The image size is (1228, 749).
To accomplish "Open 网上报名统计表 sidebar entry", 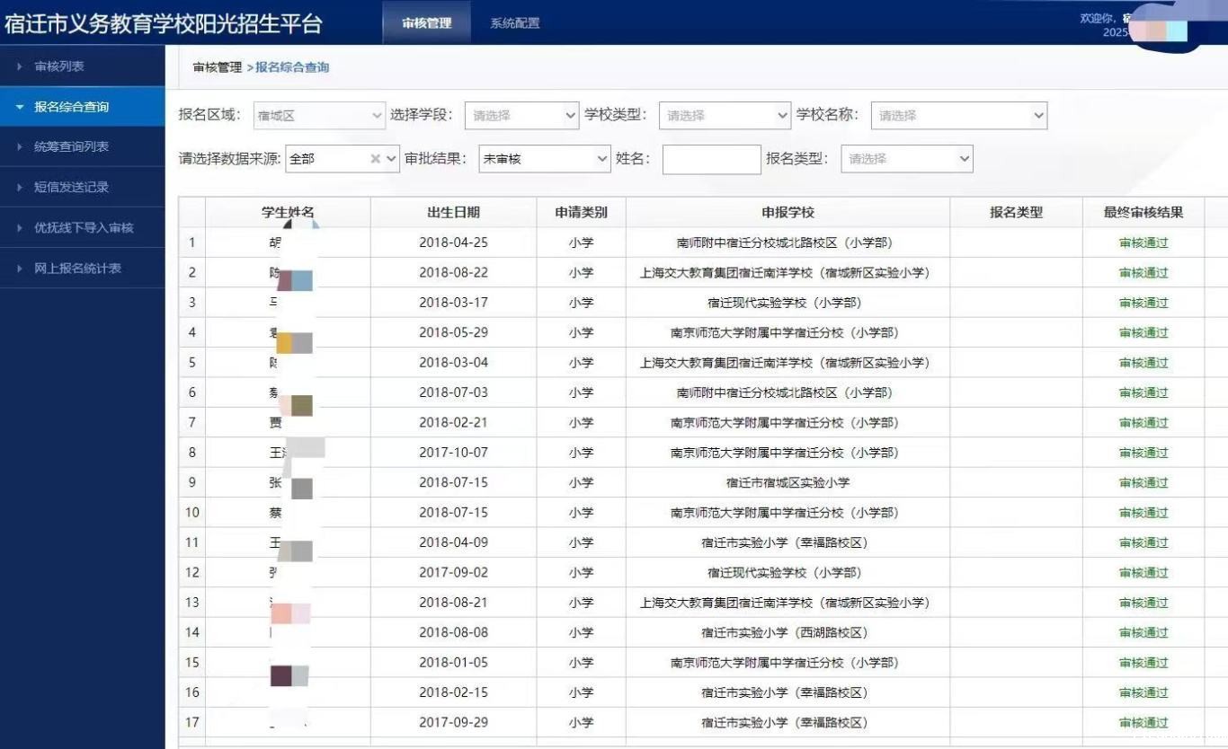I will tap(83, 268).
